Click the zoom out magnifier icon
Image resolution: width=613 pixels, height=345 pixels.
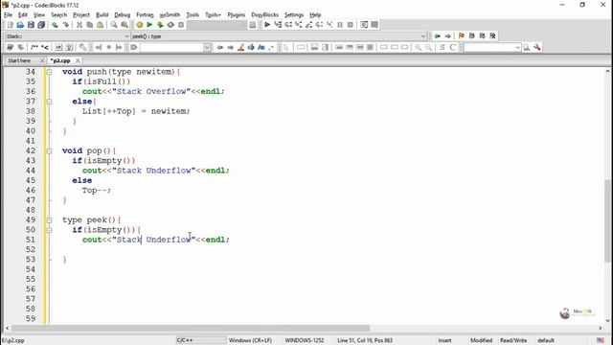coord(429,47)
